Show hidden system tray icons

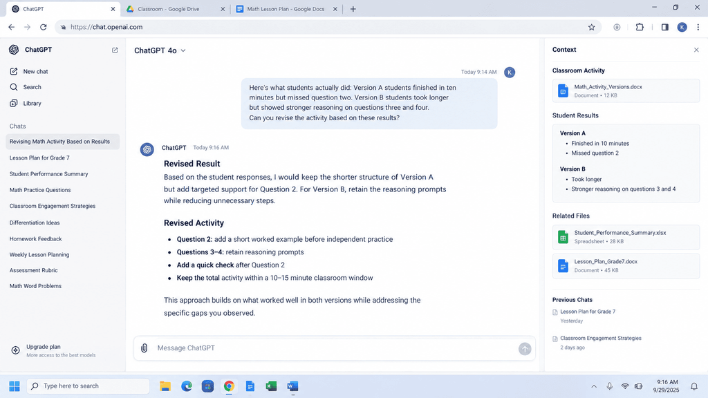[x=594, y=386]
